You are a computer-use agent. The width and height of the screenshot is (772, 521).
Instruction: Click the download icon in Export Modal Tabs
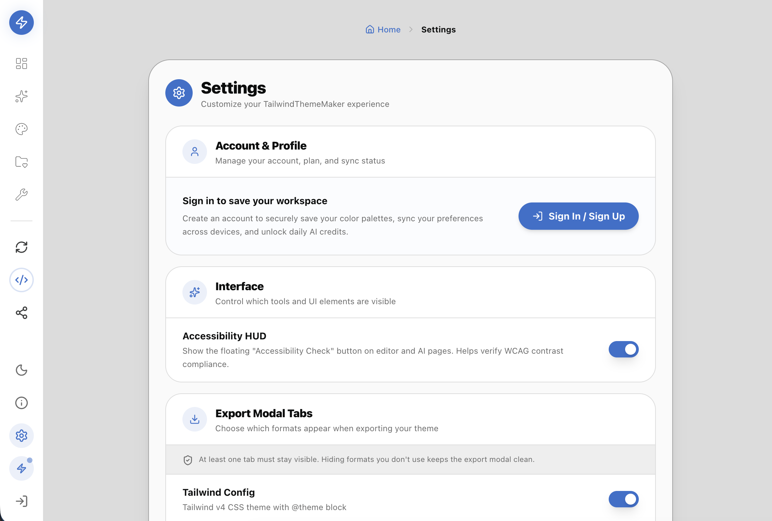tap(195, 419)
